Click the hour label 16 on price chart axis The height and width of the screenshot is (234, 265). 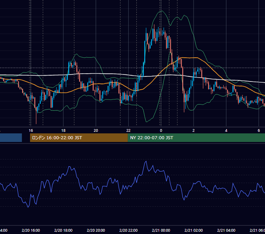pos(31,131)
